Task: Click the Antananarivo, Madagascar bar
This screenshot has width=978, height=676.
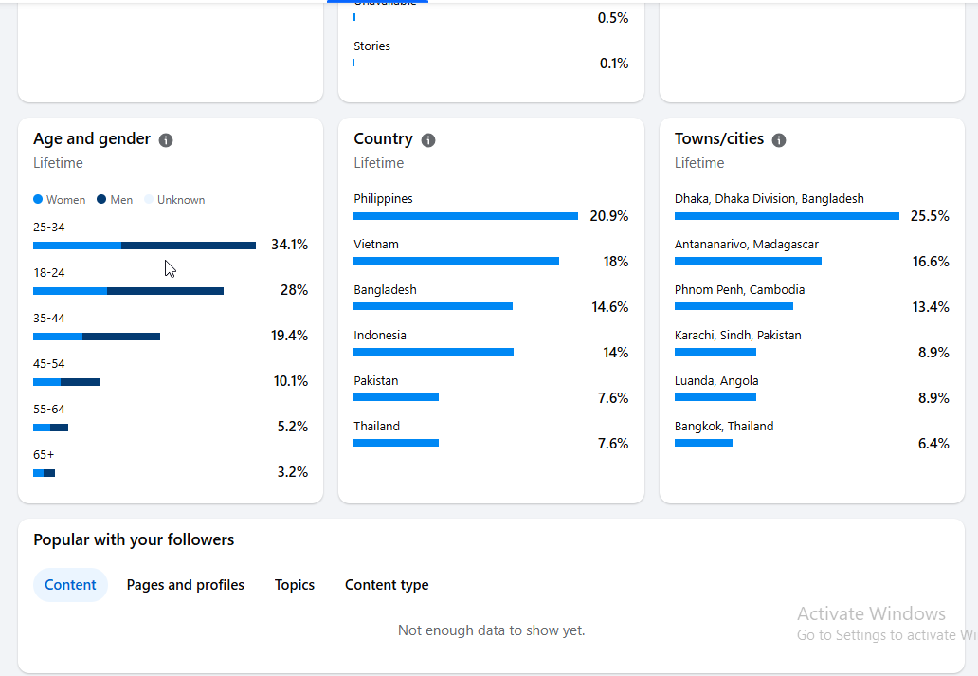Action: pos(748,261)
